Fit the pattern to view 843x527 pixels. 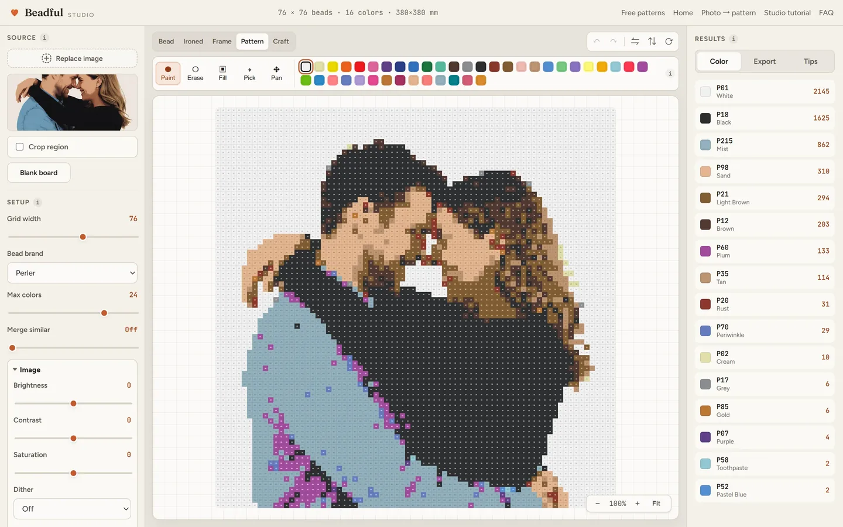coord(656,504)
